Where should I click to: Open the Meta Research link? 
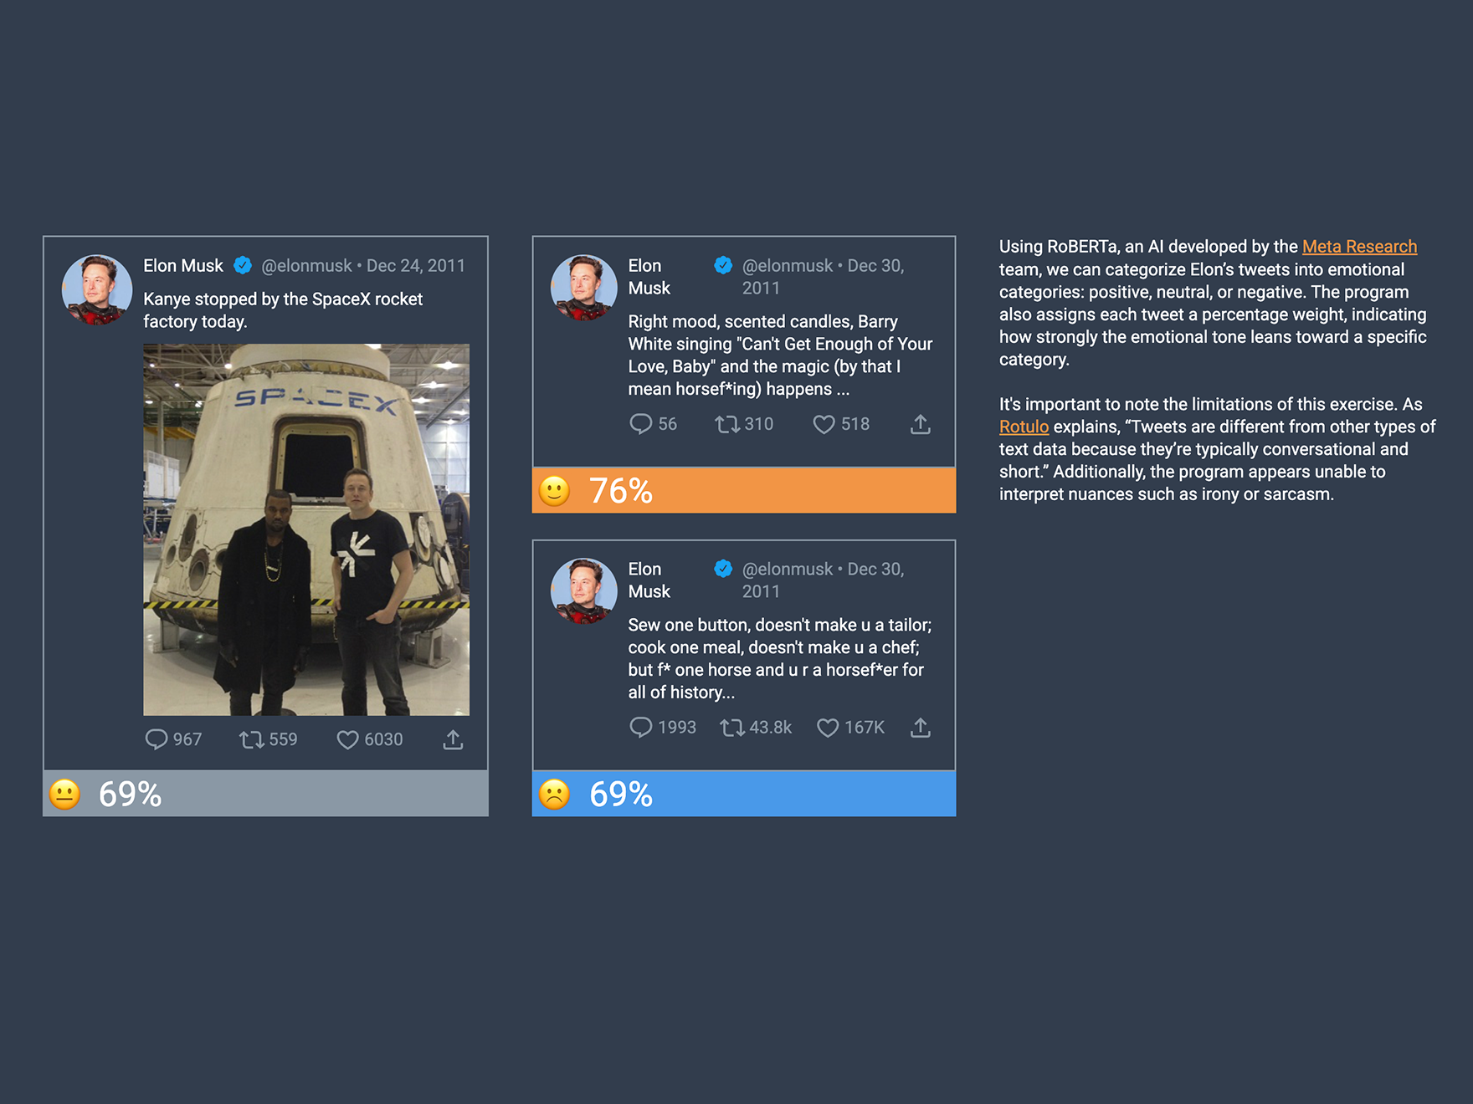1359,247
